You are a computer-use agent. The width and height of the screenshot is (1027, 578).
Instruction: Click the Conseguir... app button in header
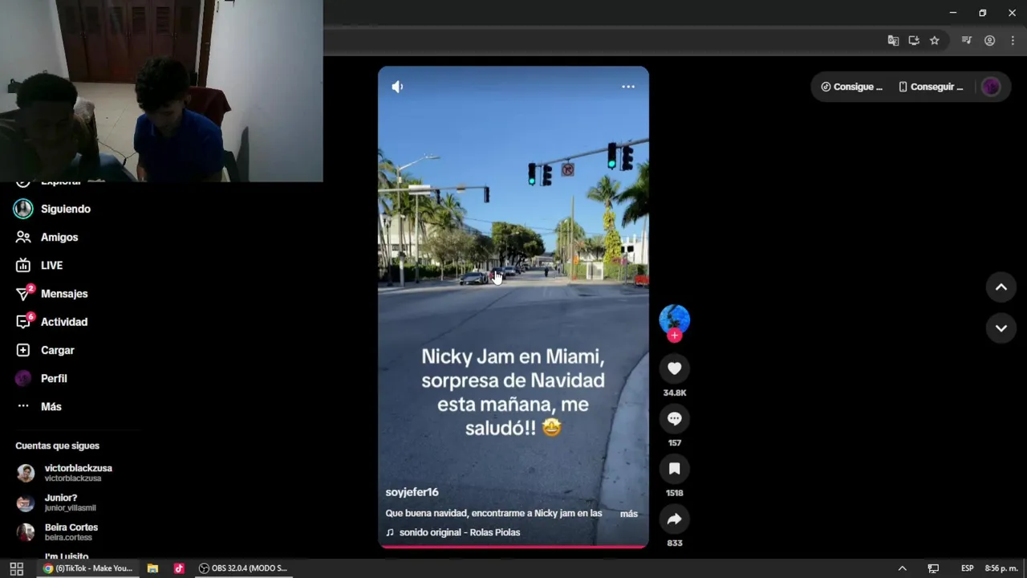tap(931, 87)
